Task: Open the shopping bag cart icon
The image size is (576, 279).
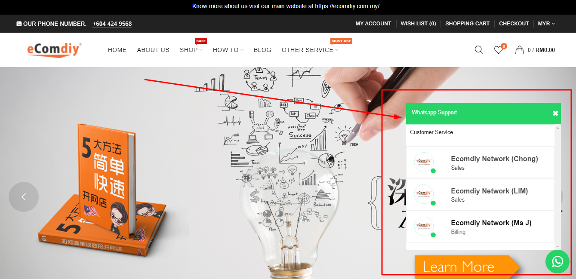Action: (x=520, y=50)
